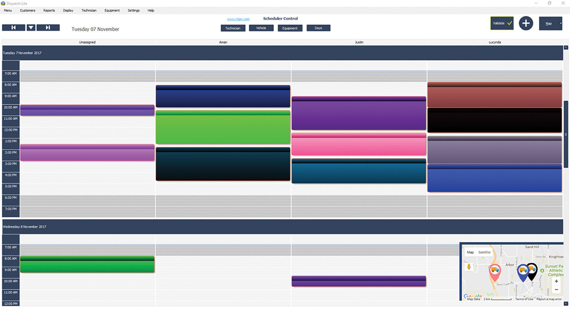The image size is (570, 309).
Task: Click the Equipment scheduler button
Action: 290,28
